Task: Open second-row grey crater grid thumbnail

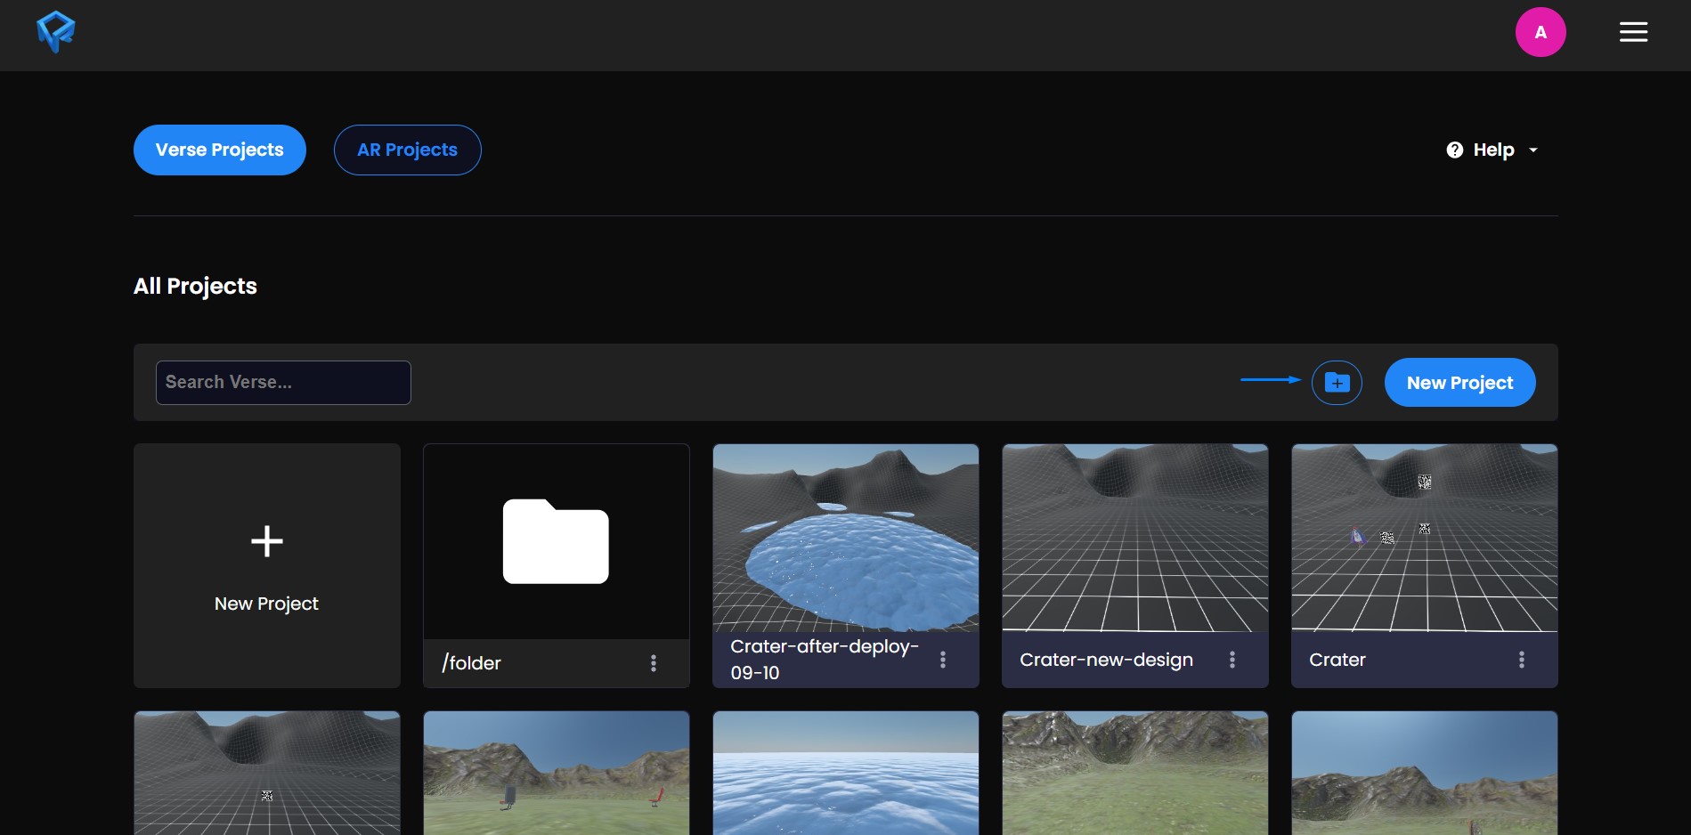Action: pyautogui.click(x=267, y=773)
